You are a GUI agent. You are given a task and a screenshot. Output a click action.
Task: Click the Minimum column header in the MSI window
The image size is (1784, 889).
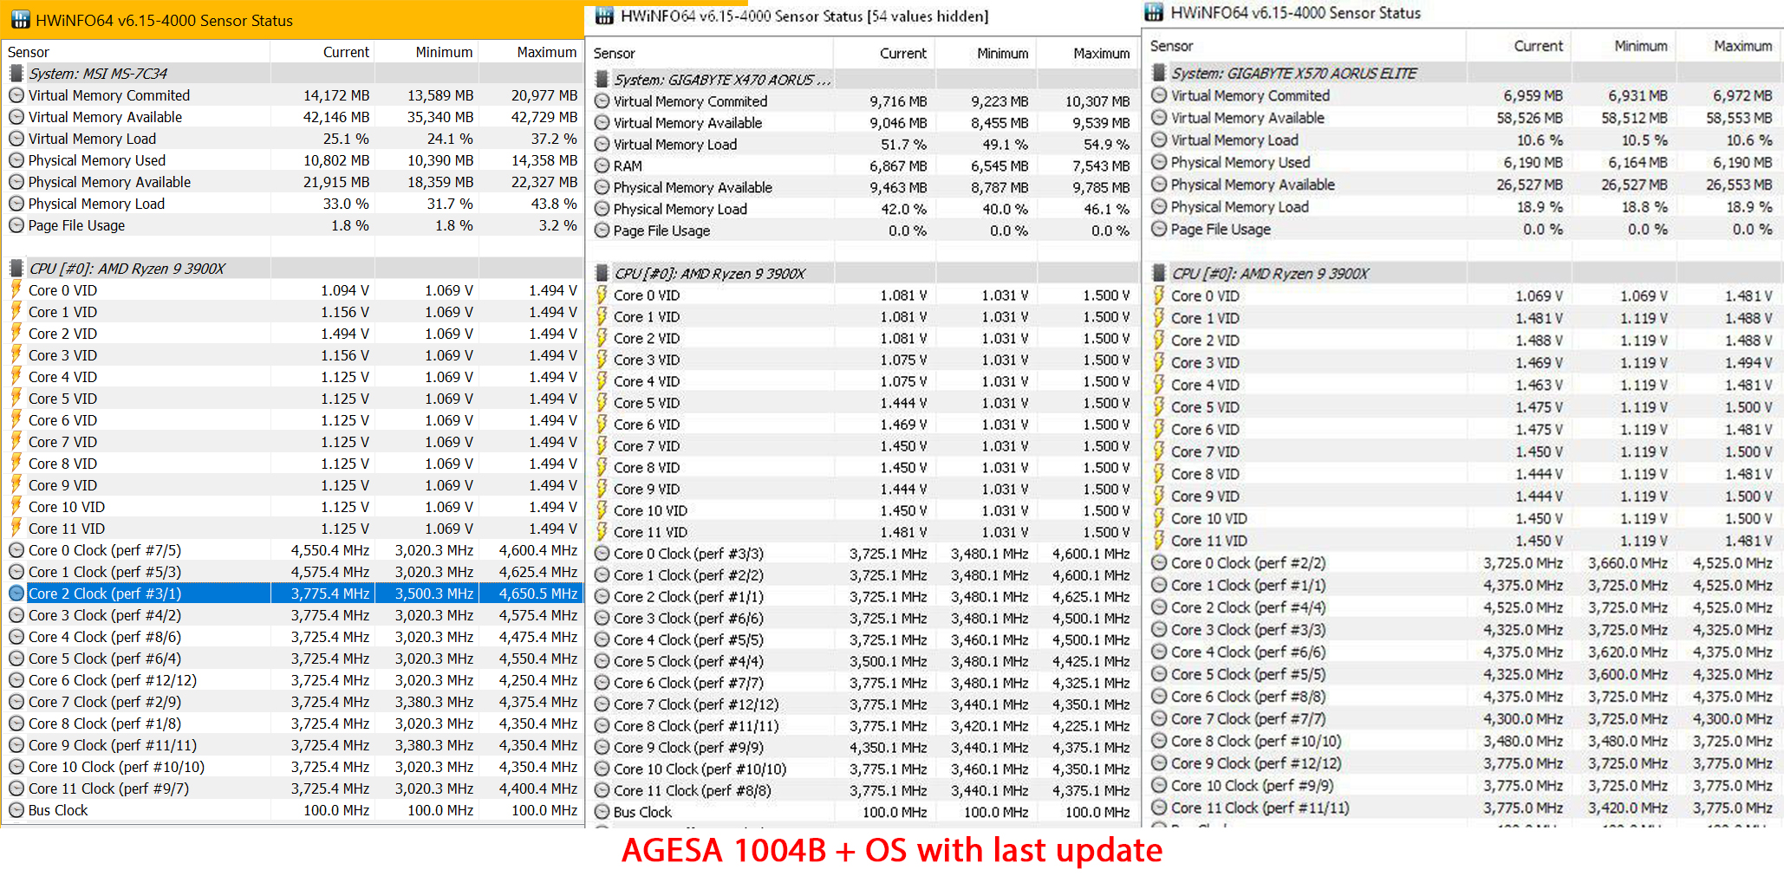(426, 52)
